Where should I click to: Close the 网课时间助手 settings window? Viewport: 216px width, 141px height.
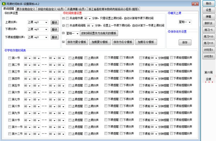(x=195, y=4)
